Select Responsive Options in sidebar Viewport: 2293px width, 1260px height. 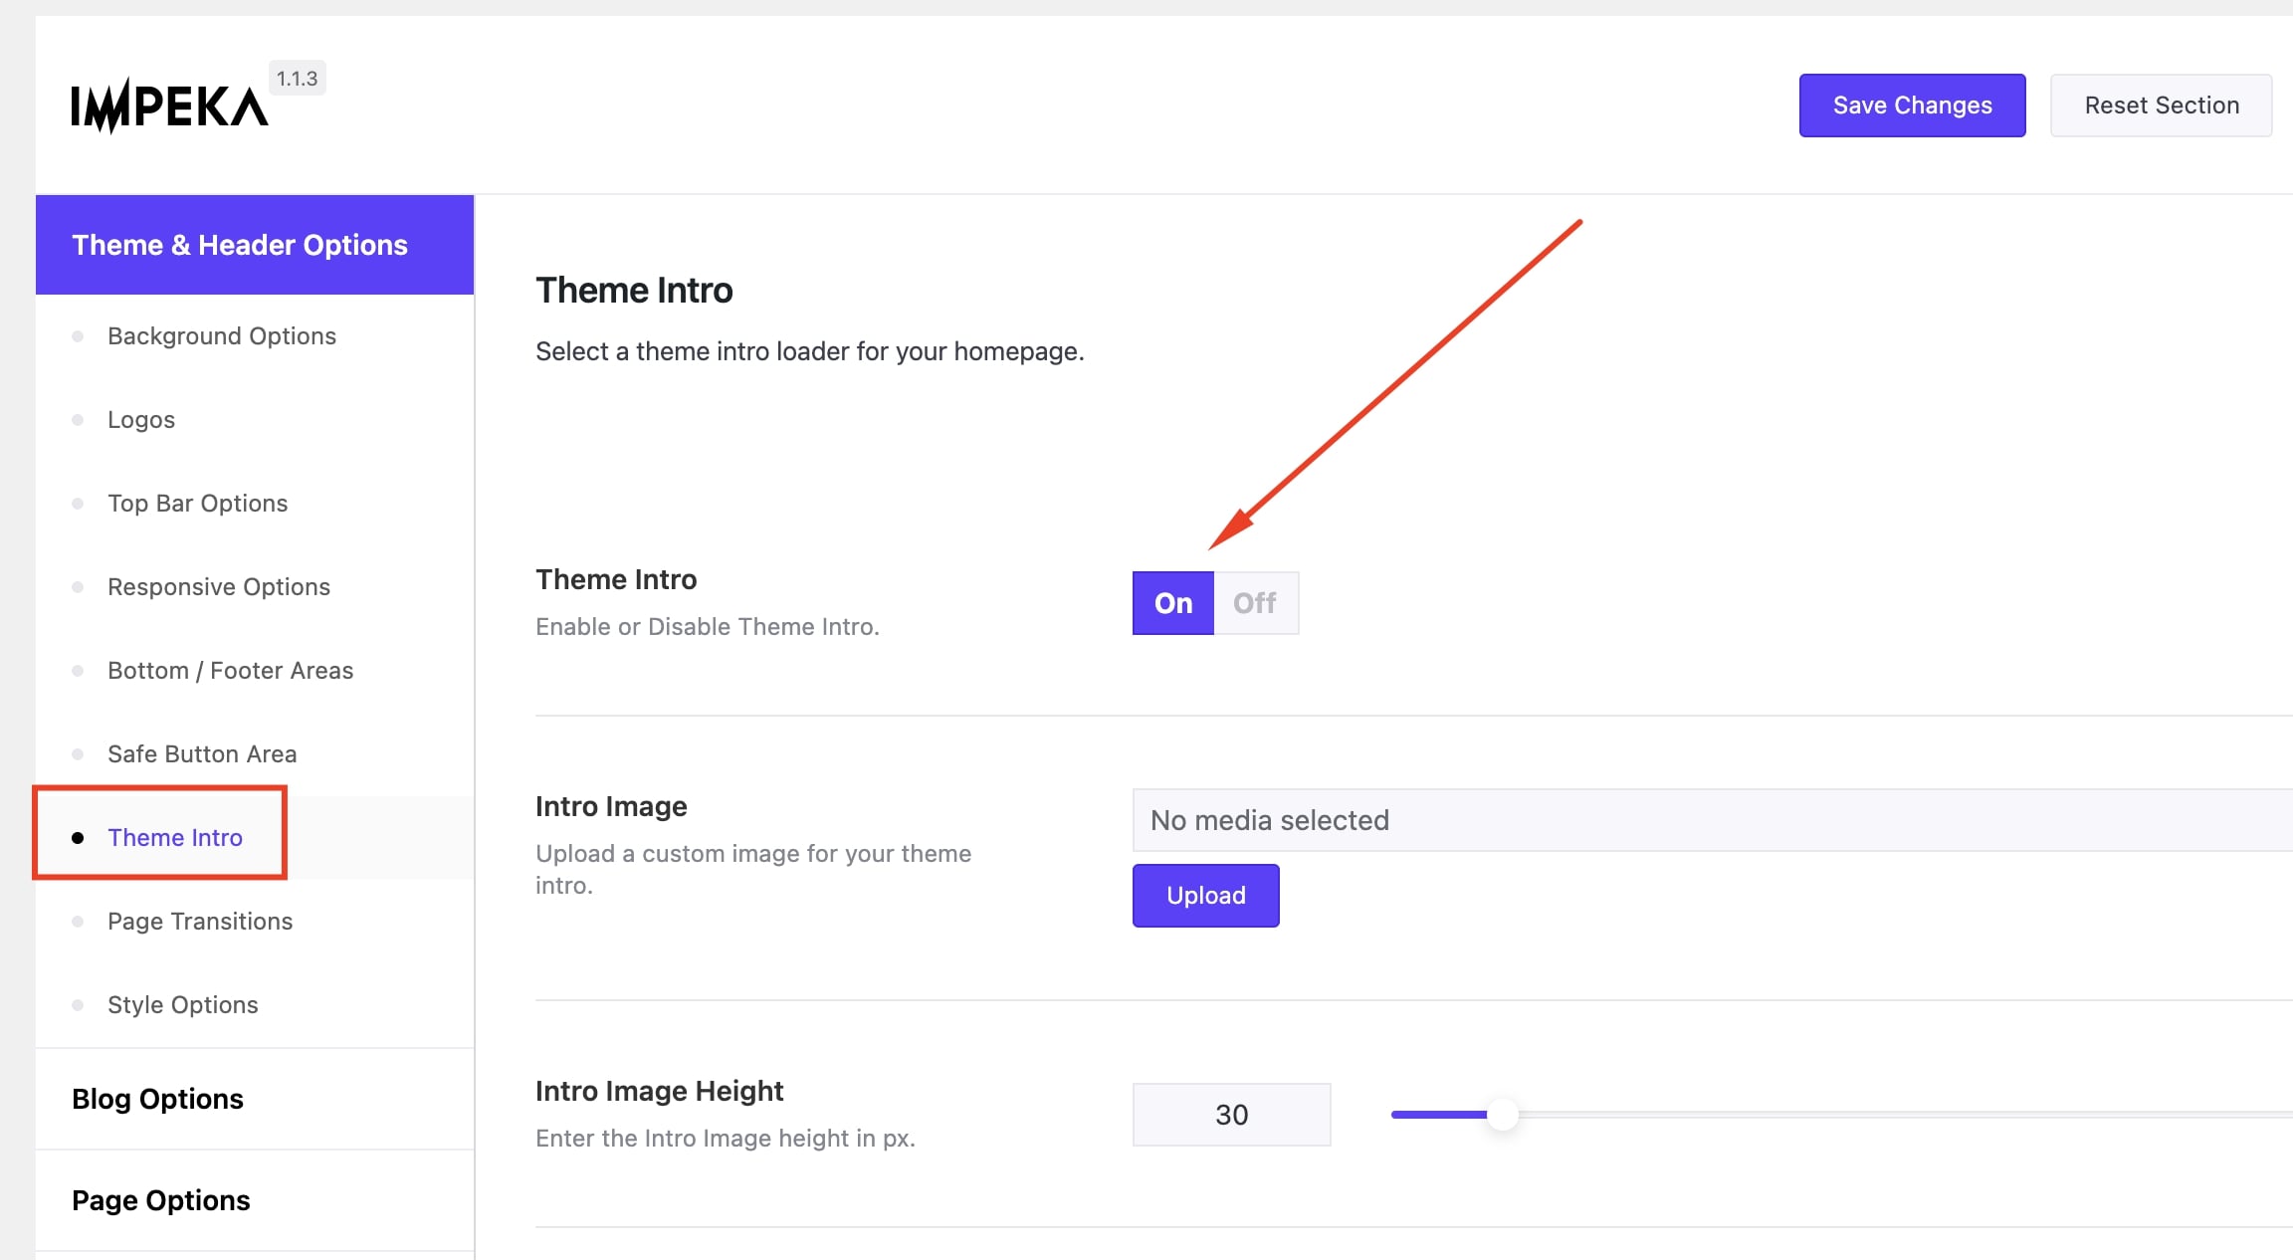click(x=219, y=587)
